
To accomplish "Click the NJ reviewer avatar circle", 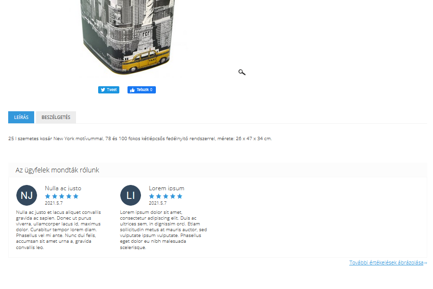I will 26,195.
